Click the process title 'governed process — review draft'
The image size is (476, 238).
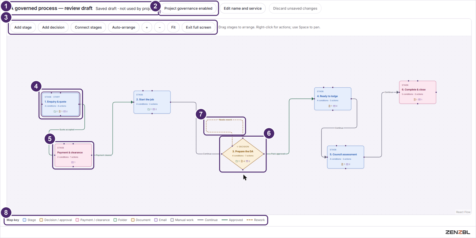coord(53,8)
